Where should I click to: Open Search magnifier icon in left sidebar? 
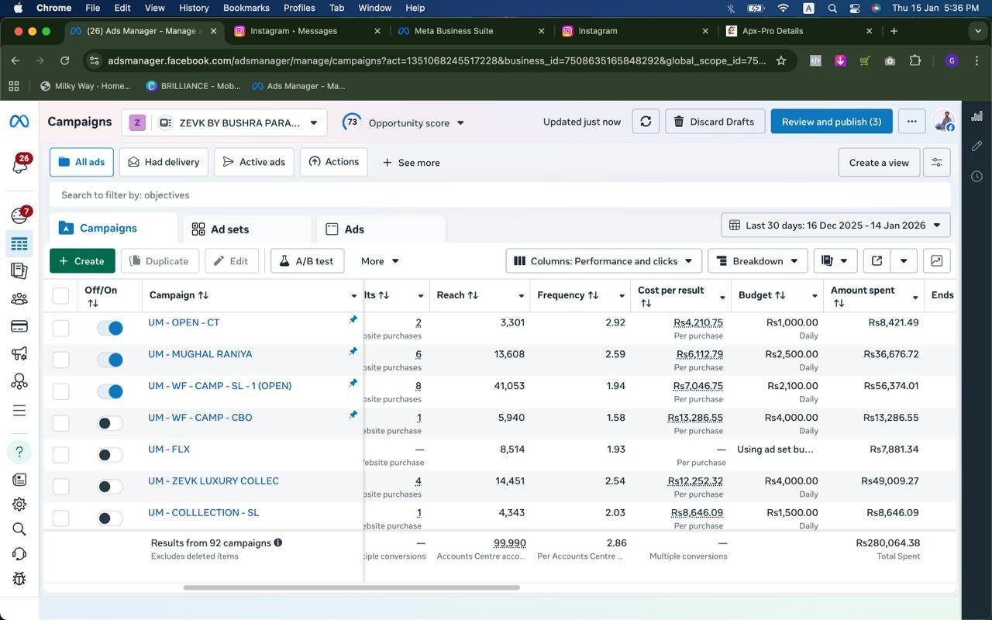tap(19, 529)
